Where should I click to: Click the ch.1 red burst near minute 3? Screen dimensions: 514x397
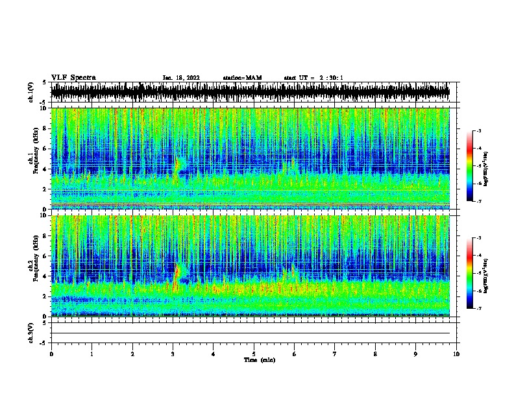point(177,165)
